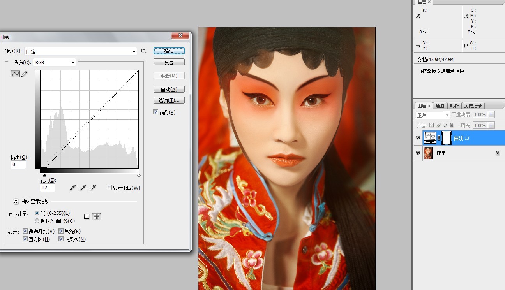Switch to detailed 10% grid
Screen dimensions: 505x290
pos(96,216)
